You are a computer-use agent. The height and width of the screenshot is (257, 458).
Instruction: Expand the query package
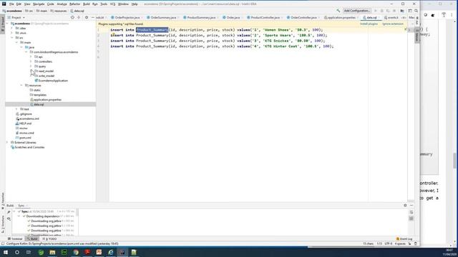(31, 66)
